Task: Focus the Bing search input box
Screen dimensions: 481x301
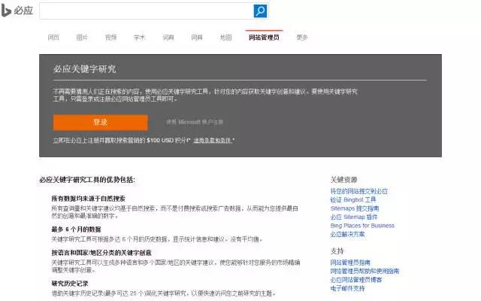Action: [147, 11]
